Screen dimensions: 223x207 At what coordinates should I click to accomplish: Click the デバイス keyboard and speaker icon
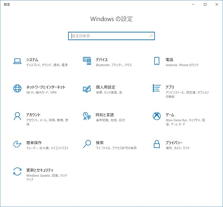click(87, 61)
